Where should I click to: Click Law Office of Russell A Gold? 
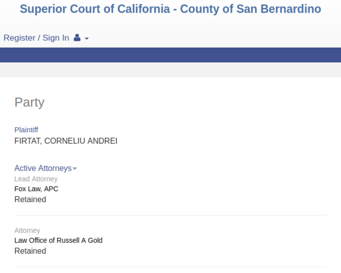pos(59,241)
